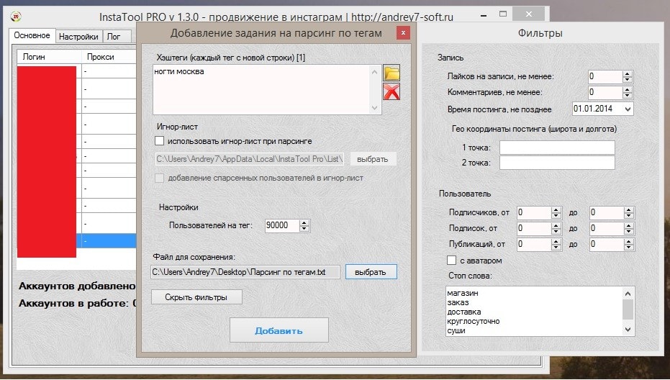Click the 2 точка geo coordinate field
The height and width of the screenshot is (380, 670).
pos(557,163)
